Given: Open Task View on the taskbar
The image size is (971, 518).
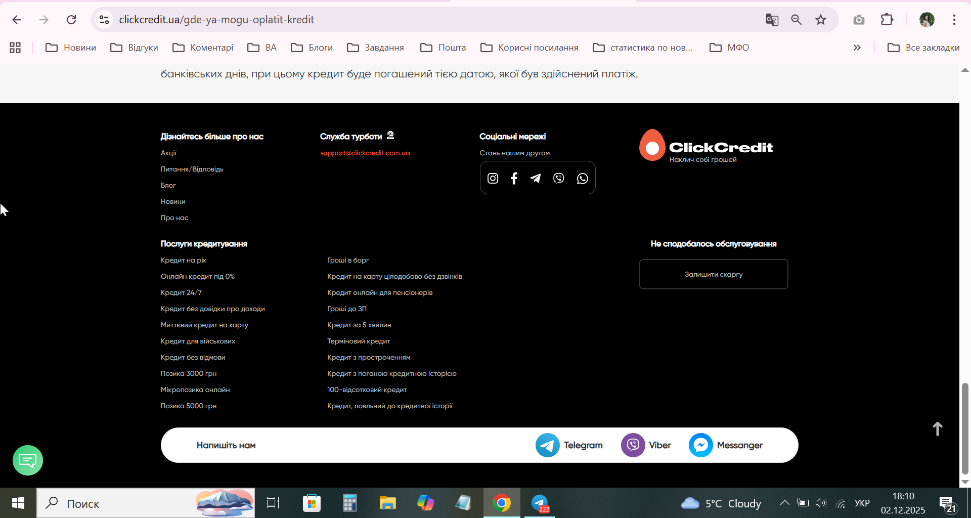Looking at the screenshot, I should [x=273, y=503].
